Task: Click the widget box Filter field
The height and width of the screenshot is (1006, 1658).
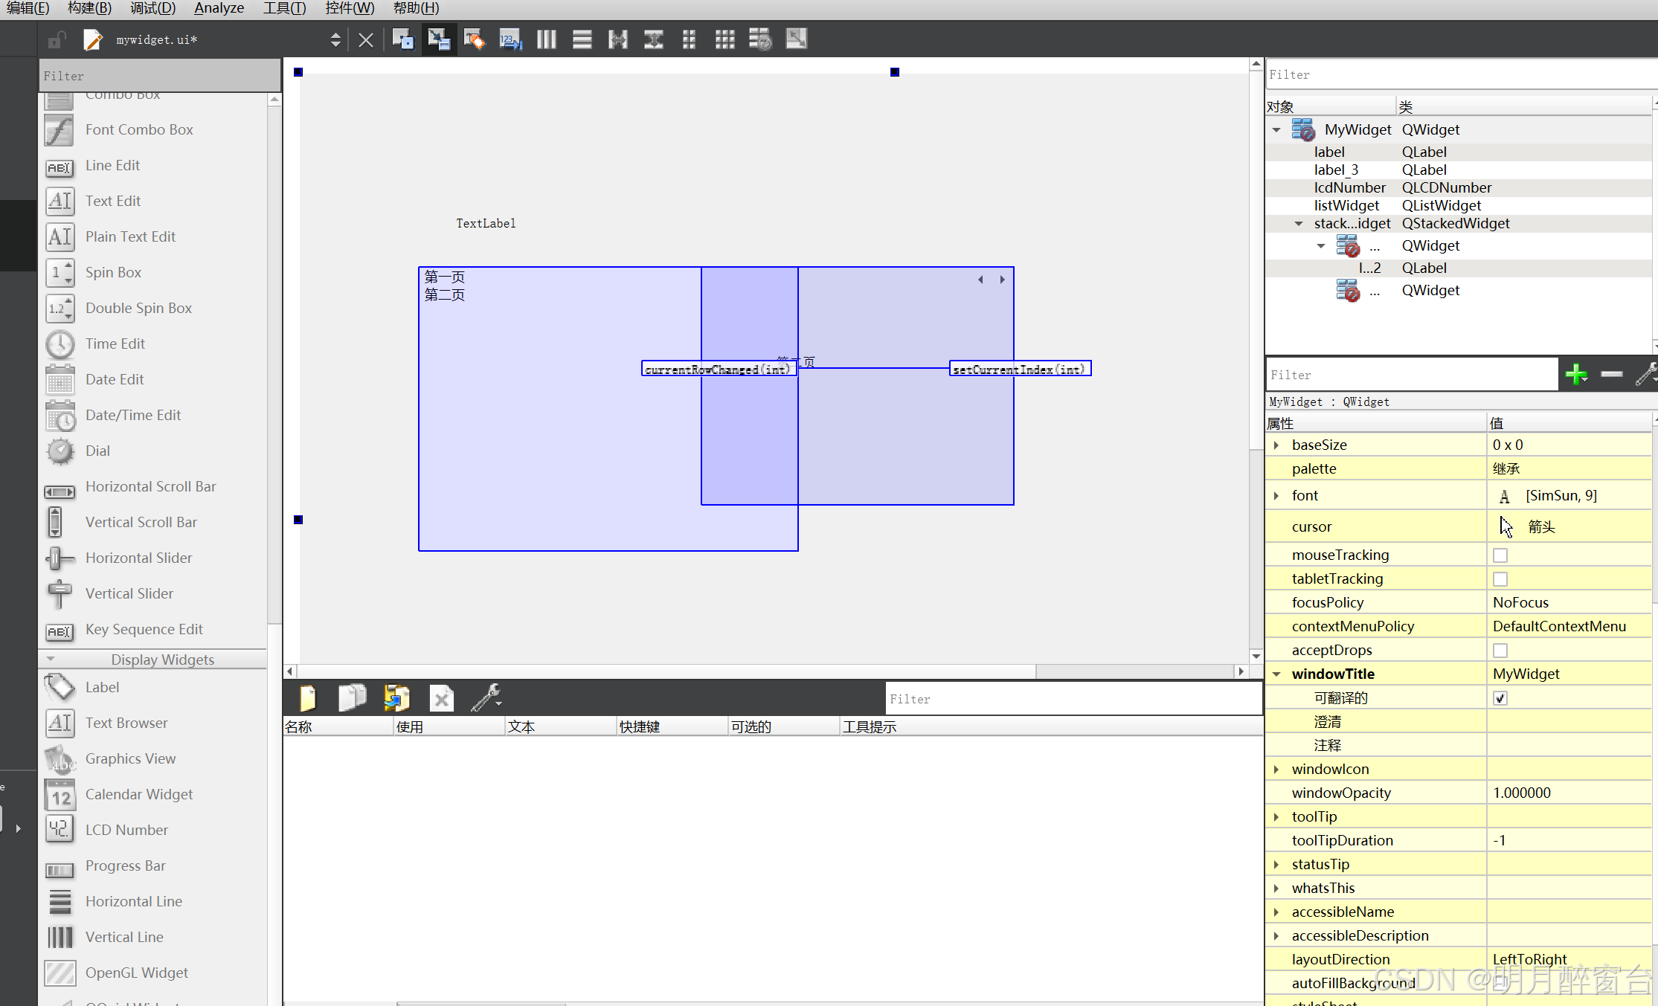Action: (x=159, y=76)
